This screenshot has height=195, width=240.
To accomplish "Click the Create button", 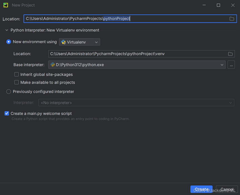I will 201,189.
